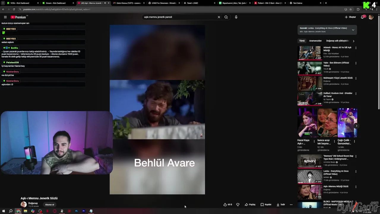Start voice search with the microphone icon
This screenshot has height=214, width=380.
236,17
